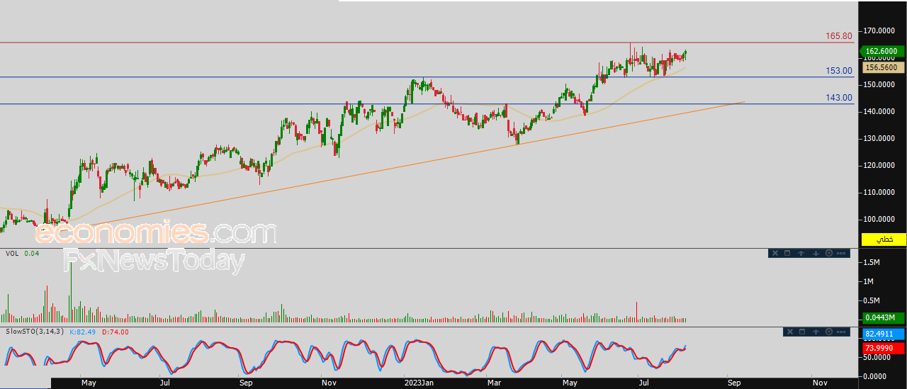Viewport: 907px width, 389px height.
Task: Click the green 162.6000 current price tag
Action: tap(881, 51)
